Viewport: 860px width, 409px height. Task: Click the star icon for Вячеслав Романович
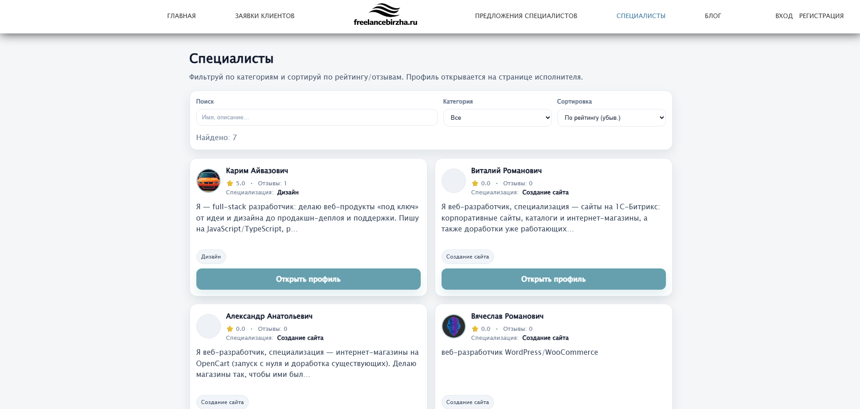[475, 329]
